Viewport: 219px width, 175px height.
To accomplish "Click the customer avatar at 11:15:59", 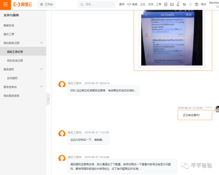I will (x=217, y=109).
